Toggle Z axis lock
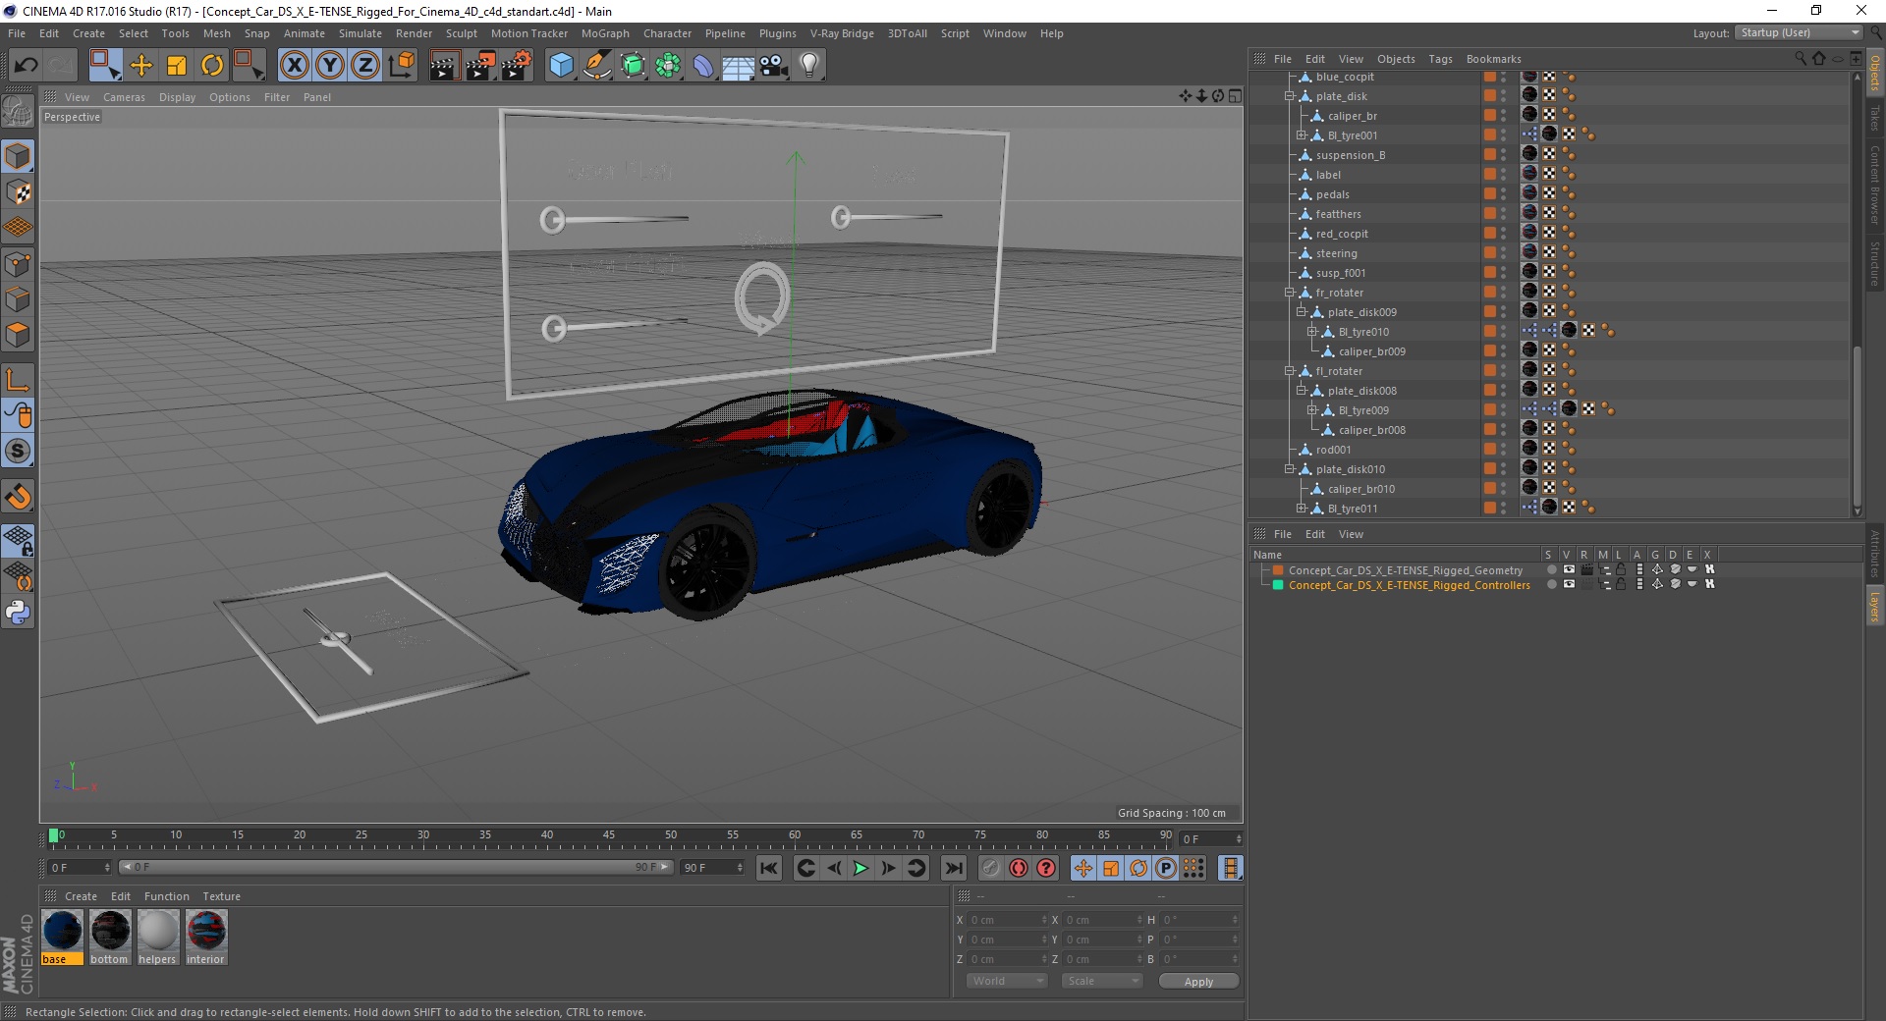Viewport: 1886px width, 1021px height. tap(365, 66)
